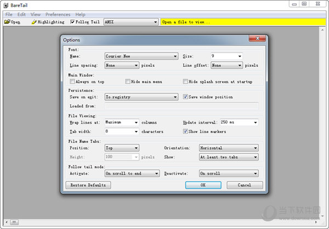Open the Preferences menu
Viewport: 329px width, 229px height.
[x=58, y=14]
